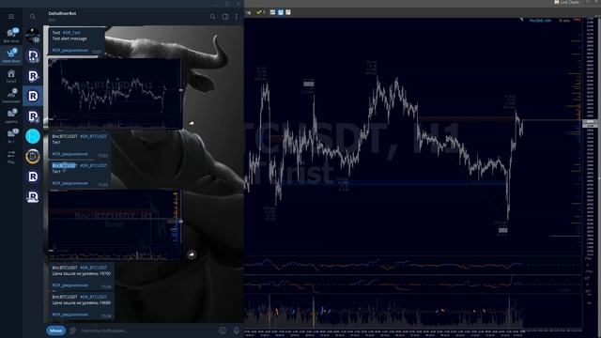Click leftmost icon in chart toolbar
Image resolution: width=601 pixels, height=338 pixels.
(248, 12)
